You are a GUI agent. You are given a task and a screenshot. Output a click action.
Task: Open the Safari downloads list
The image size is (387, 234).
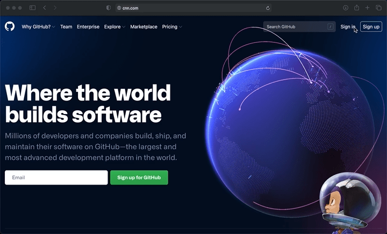coord(346,8)
